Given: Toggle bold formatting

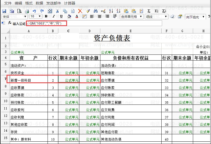Looking at the screenshot, I should [x=46, y=16].
